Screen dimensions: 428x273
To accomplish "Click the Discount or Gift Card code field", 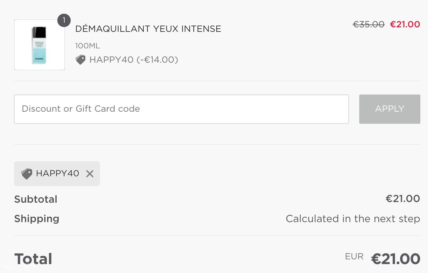I will [182, 109].
